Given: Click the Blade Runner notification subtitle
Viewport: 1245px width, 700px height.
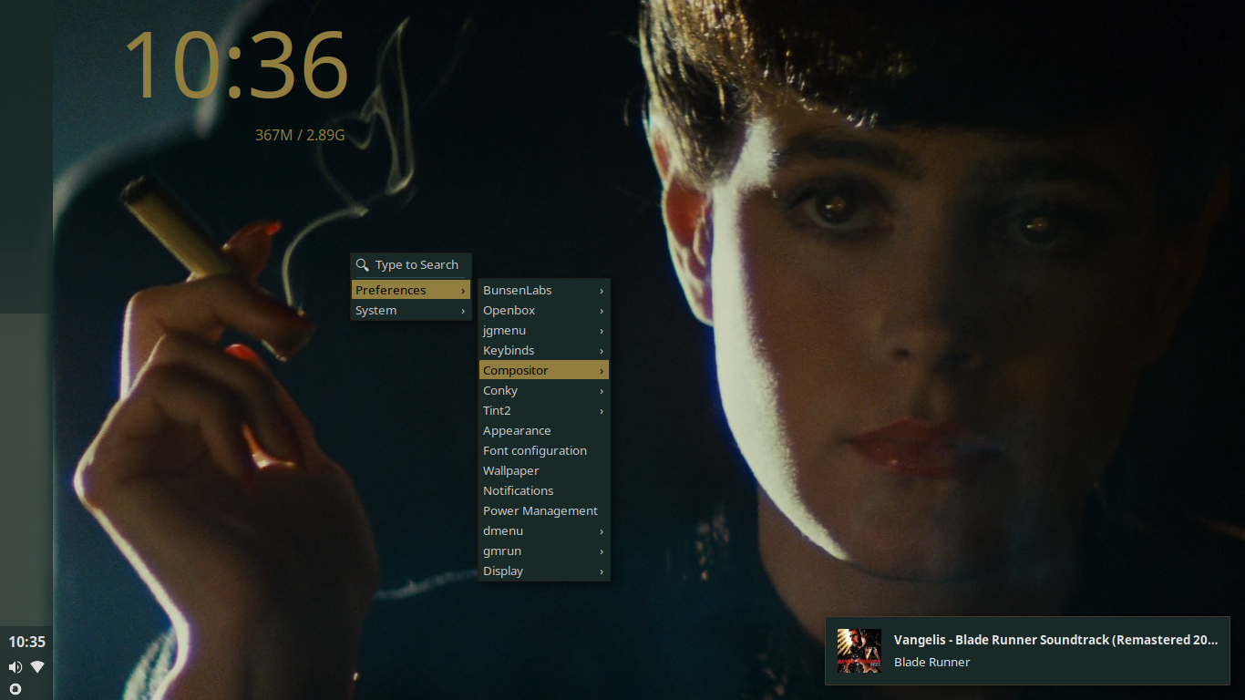Looking at the screenshot, I should tap(931, 662).
